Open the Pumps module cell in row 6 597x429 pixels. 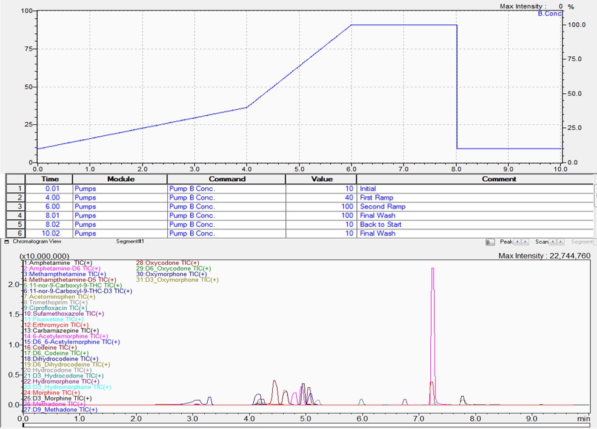[x=119, y=233]
